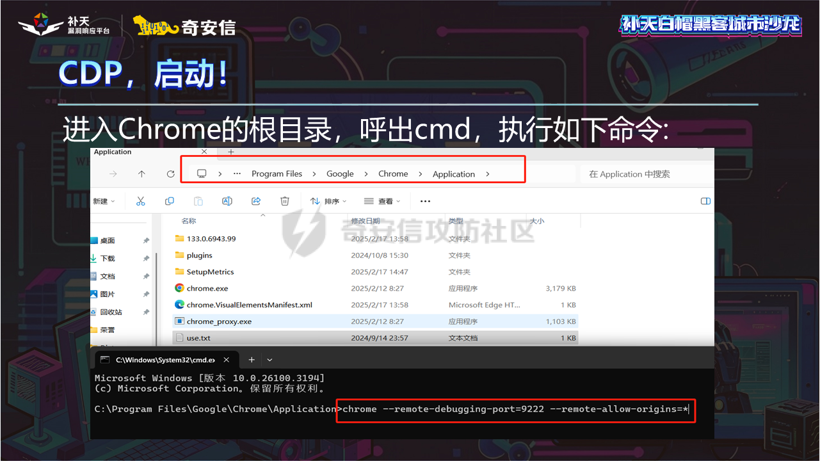Image resolution: width=820 pixels, height=461 pixels.
Task: Click the 在 Application 中搜索 search box
Action: pyautogui.click(x=647, y=174)
